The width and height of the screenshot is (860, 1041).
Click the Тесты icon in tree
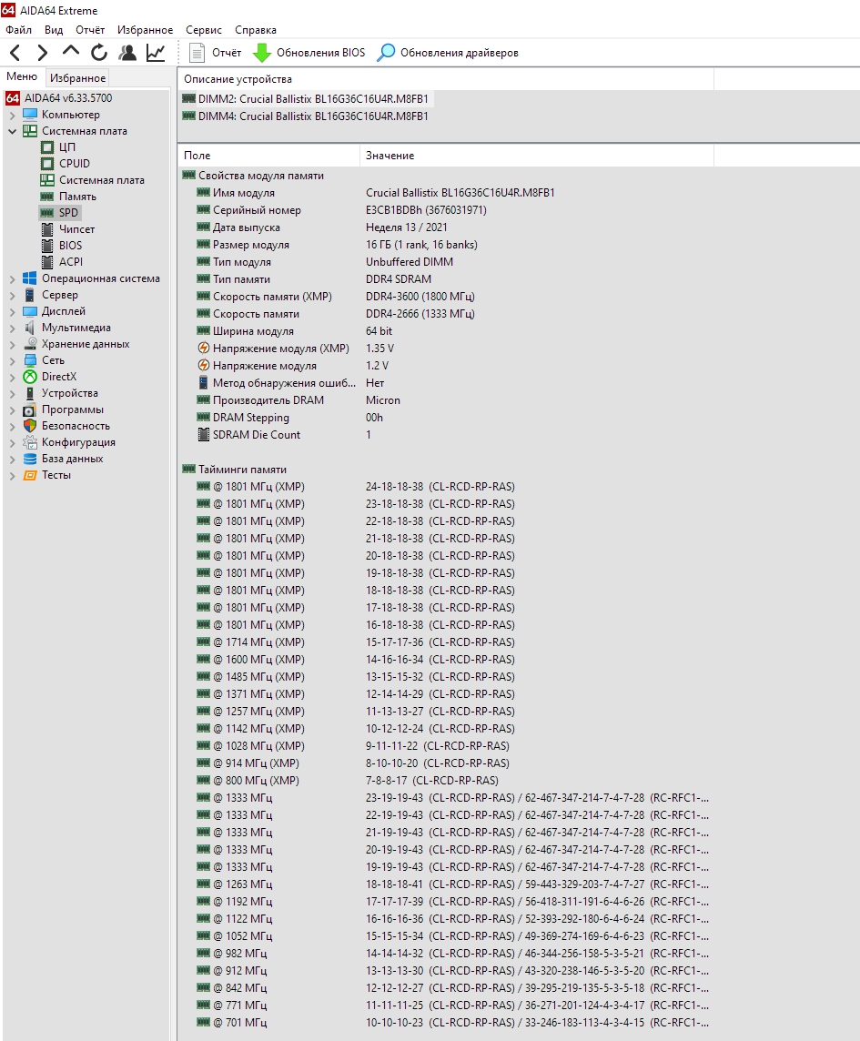30,475
